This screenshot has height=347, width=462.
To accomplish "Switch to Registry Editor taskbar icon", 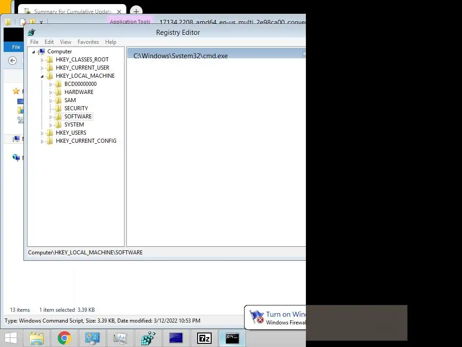I will pyautogui.click(x=148, y=338).
